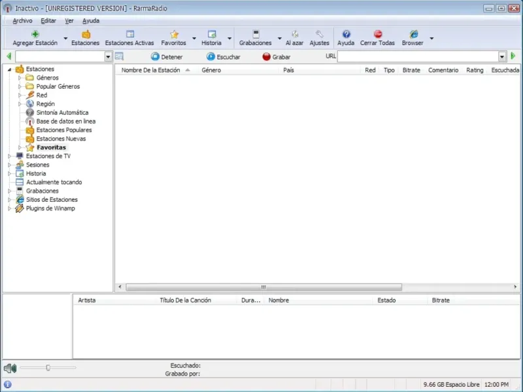Screen dimensions: 523x392
Task: Open Base de datos en línea
Action: click(66, 122)
